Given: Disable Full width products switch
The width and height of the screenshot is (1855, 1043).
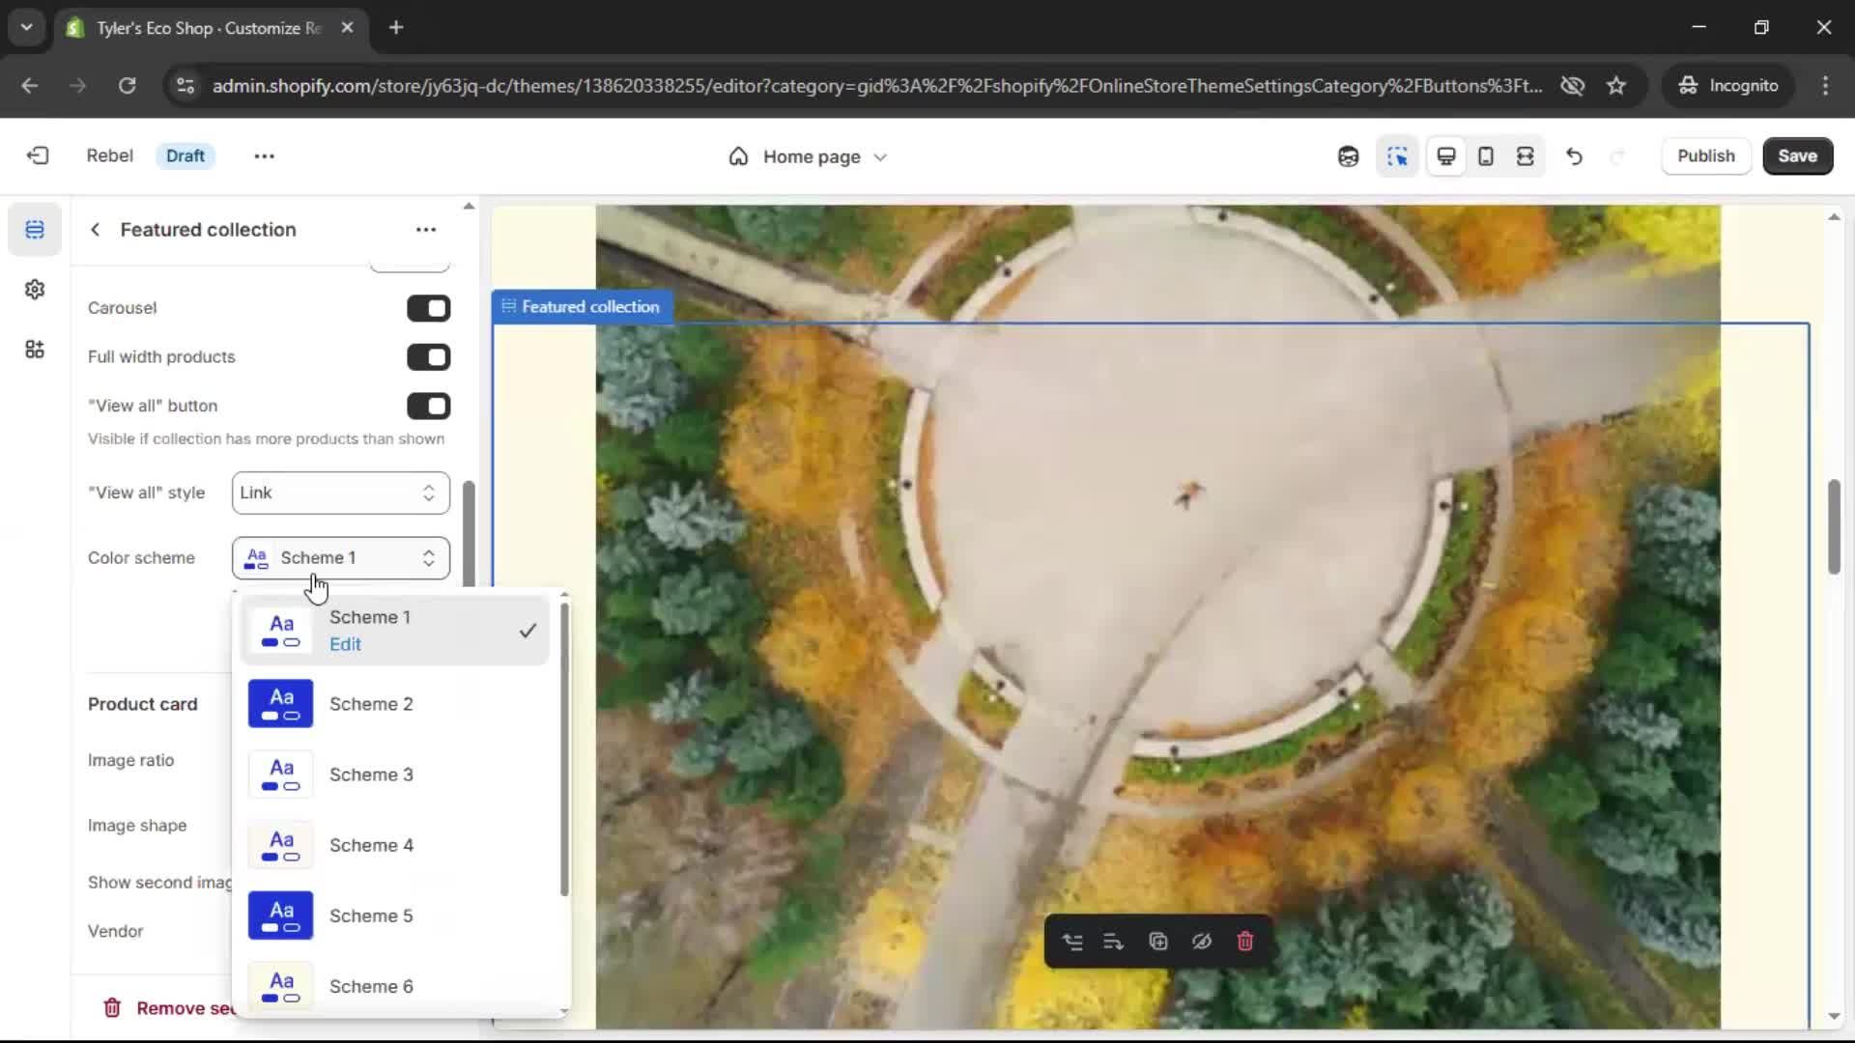Looking at the screenshot, I should click(x=428, y=357).
